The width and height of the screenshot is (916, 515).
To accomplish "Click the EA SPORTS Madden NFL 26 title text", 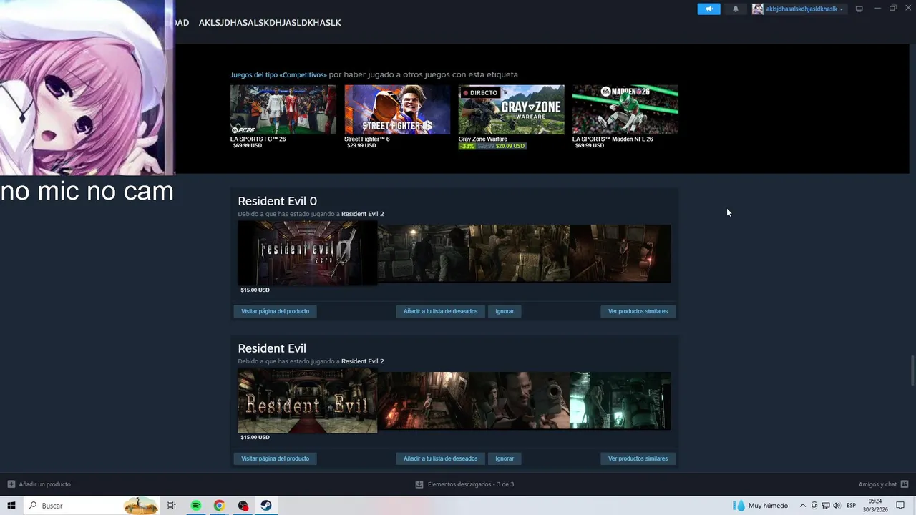I will point(613,139).
